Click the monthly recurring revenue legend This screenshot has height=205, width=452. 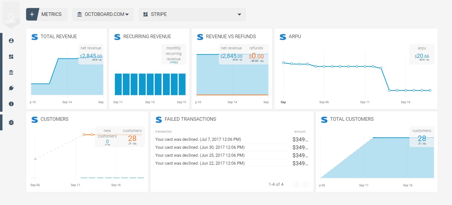[174, 54]
